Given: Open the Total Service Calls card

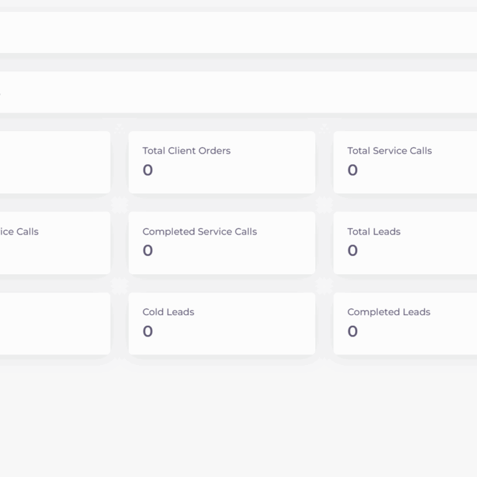Looking at the screenshot, I should coord(405,162).
